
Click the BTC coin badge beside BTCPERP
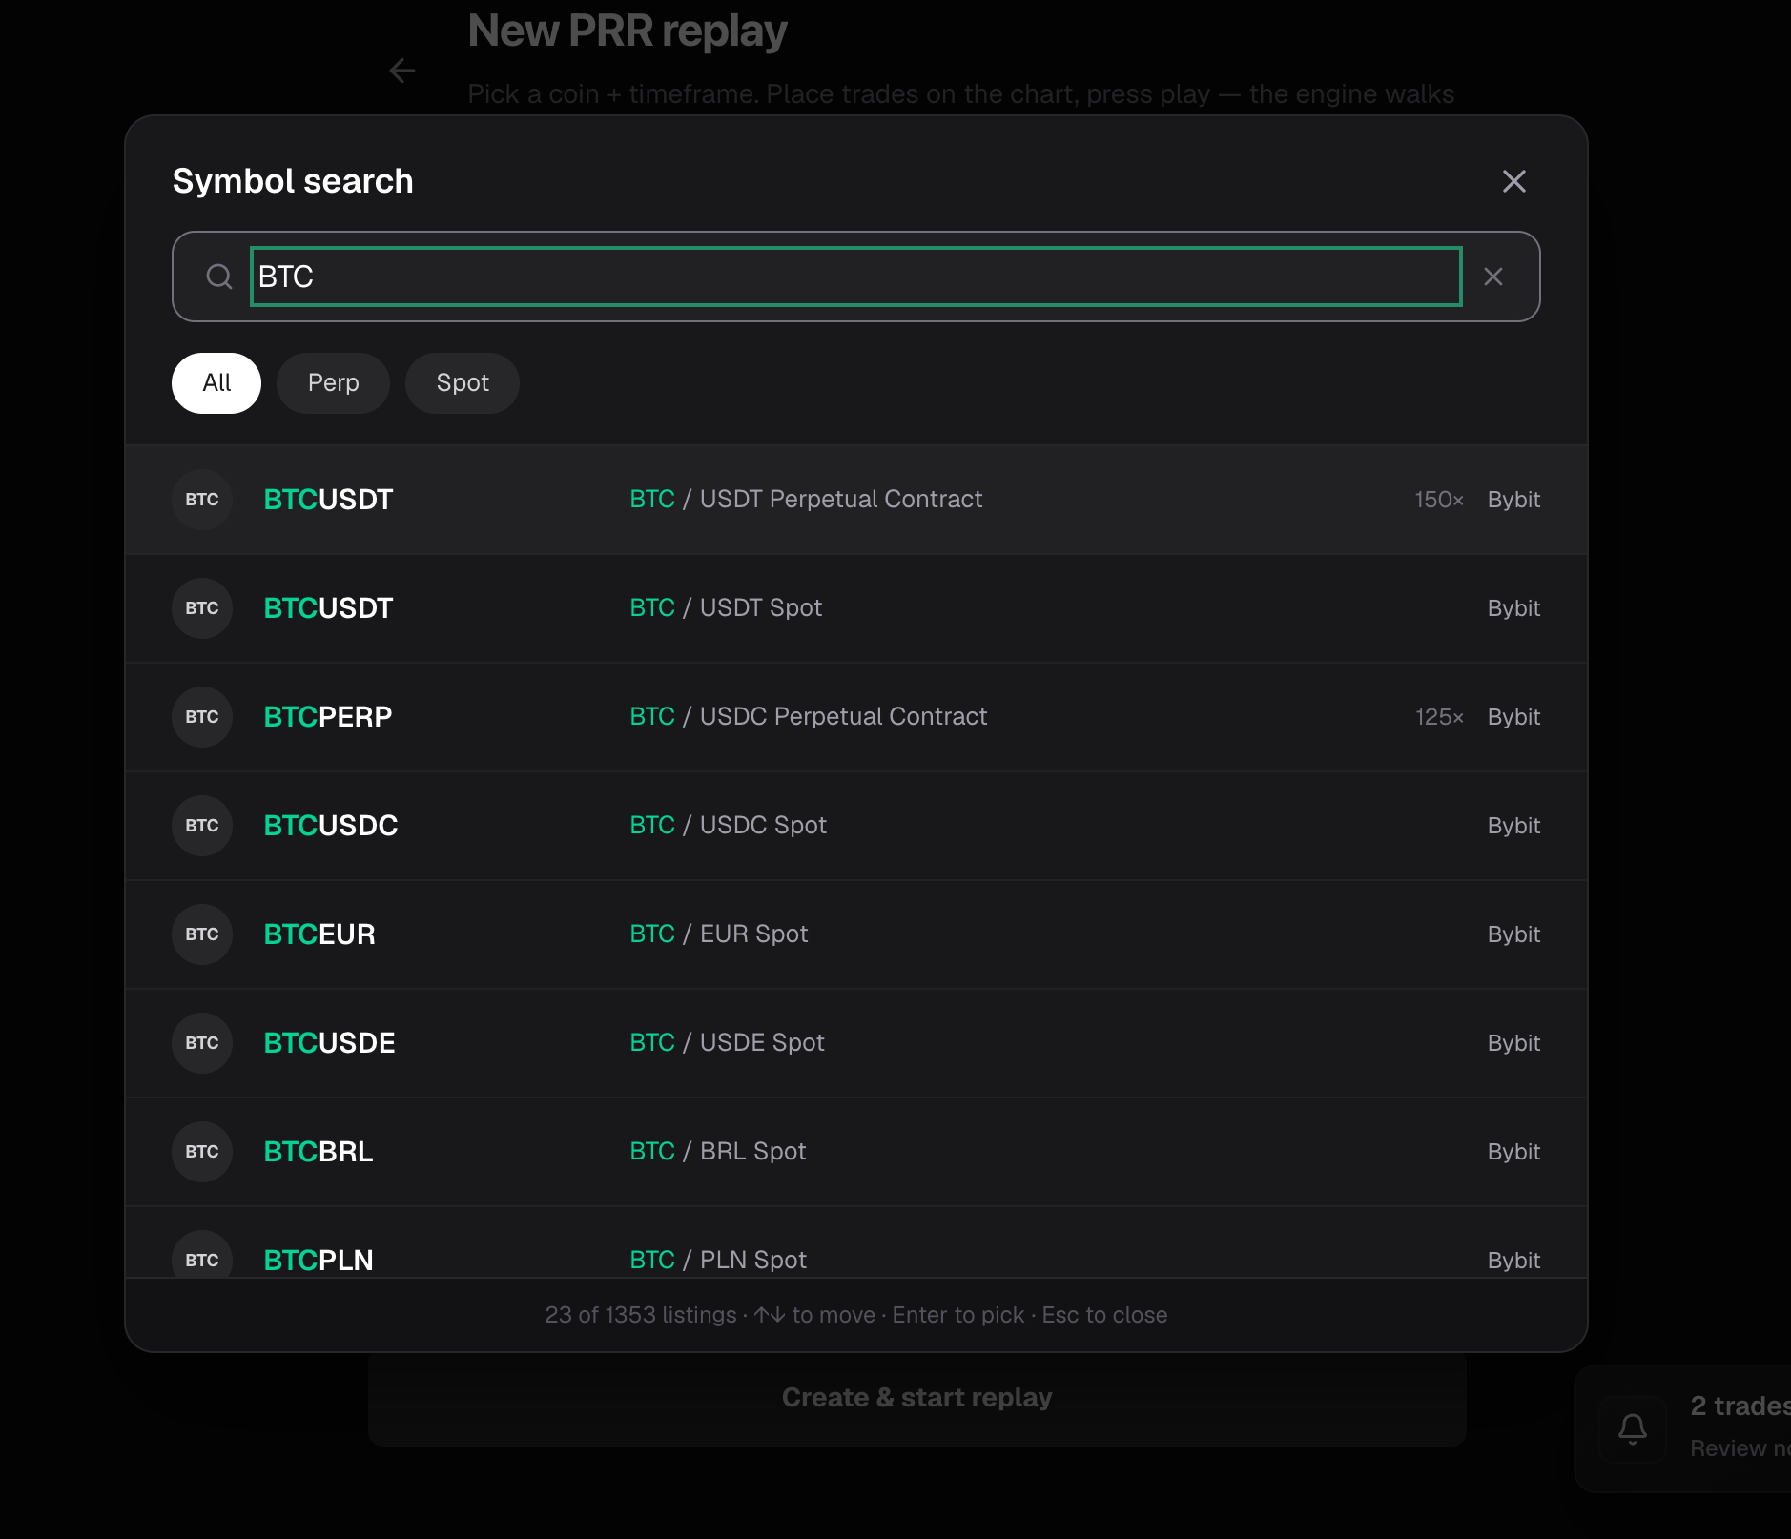click(202, 717)
